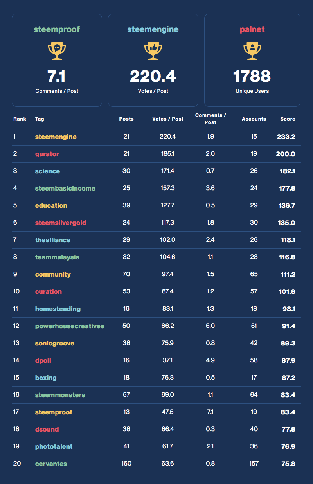Click score 233.2 in steemengine row

coord(286,137)
